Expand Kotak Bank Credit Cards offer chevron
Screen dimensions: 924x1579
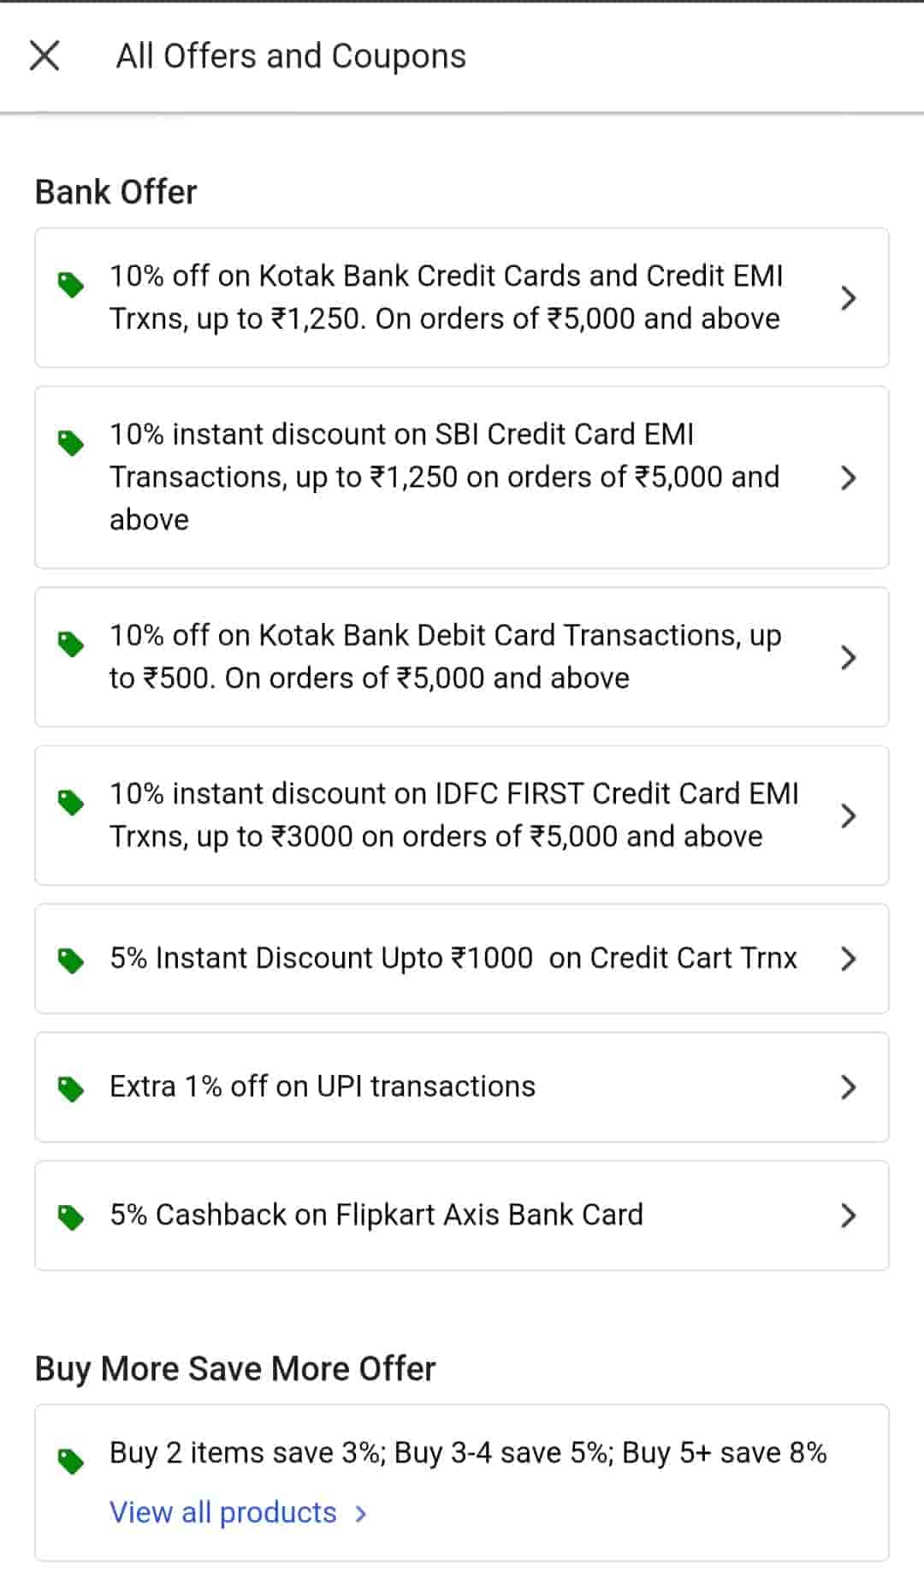tap(848, 298)
